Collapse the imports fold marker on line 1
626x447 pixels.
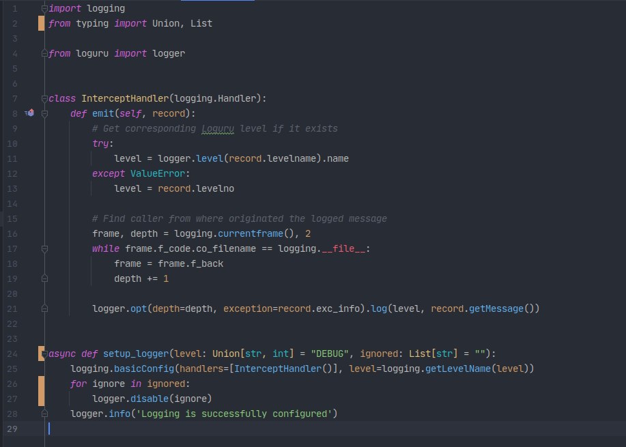(45, 9)
